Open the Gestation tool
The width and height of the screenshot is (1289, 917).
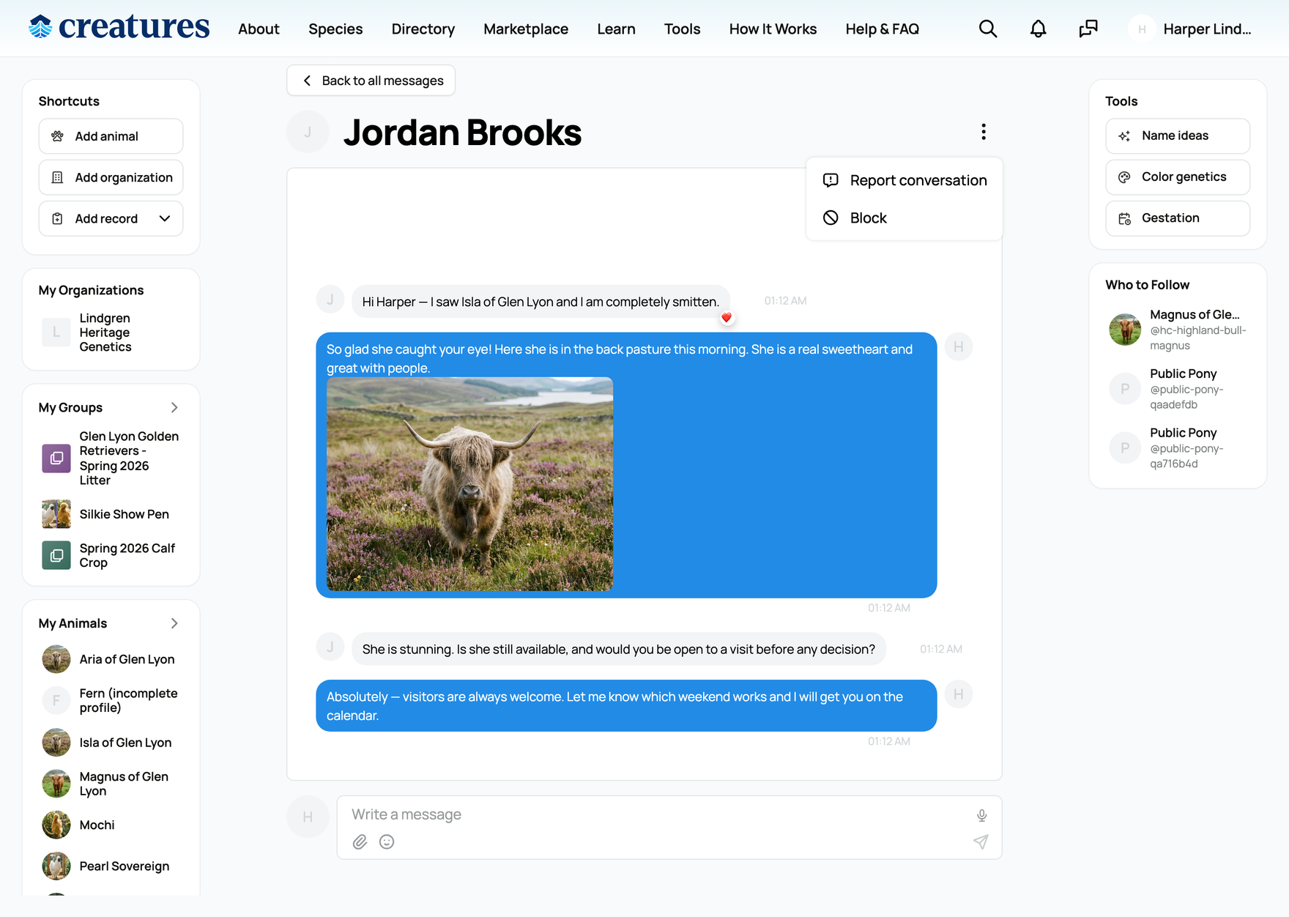click(1178, 218)
